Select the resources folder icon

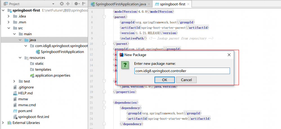pos(26,58)
